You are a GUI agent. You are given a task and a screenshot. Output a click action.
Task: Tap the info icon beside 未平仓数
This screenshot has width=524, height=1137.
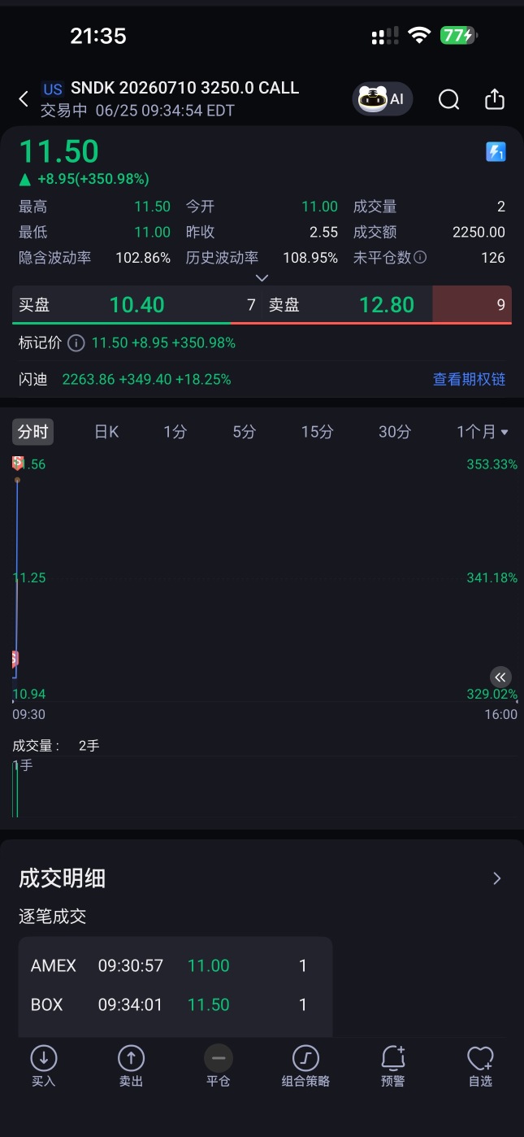(420, 257)
